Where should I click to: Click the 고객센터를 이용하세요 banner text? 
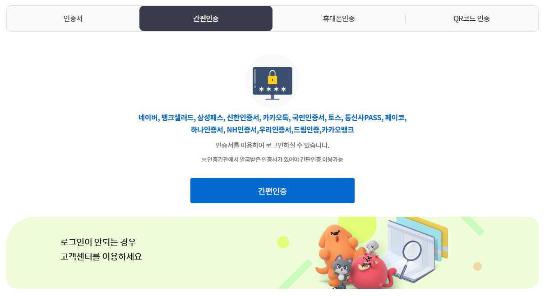pyautogui.click(x=102, y=257)
